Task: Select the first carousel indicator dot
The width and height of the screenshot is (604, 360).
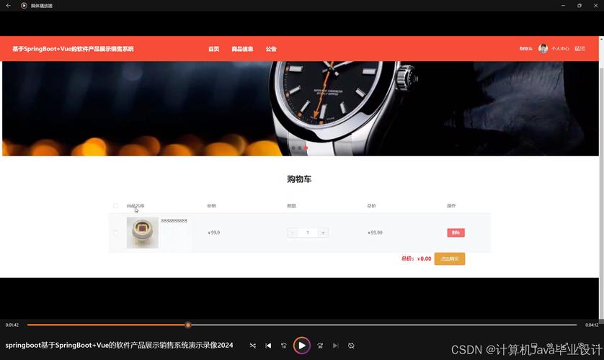Action: pos(293,148)
